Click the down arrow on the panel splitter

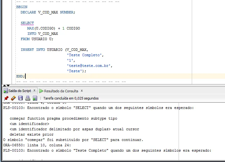8,85
